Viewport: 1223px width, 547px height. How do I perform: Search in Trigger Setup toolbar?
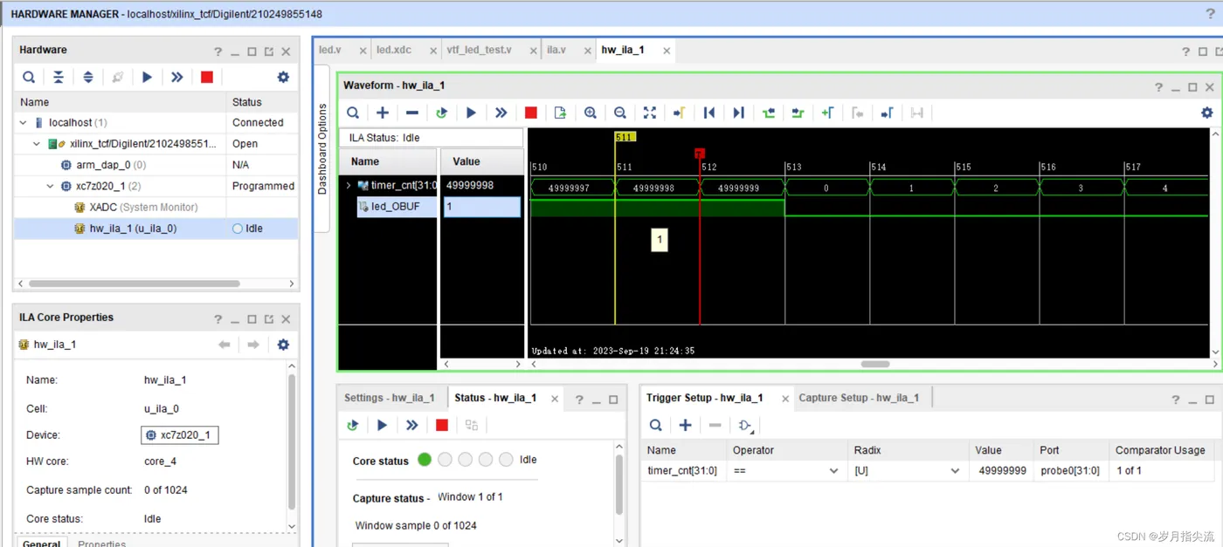point(656,425)
